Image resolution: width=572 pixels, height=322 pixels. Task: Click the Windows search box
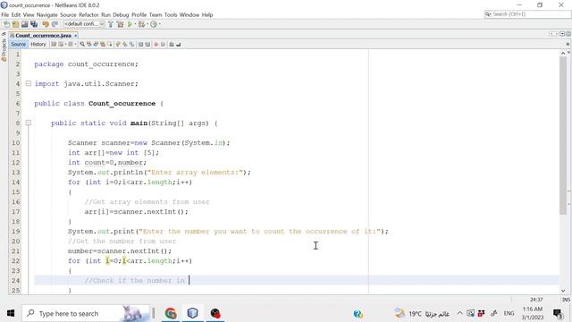coord(86,313)
